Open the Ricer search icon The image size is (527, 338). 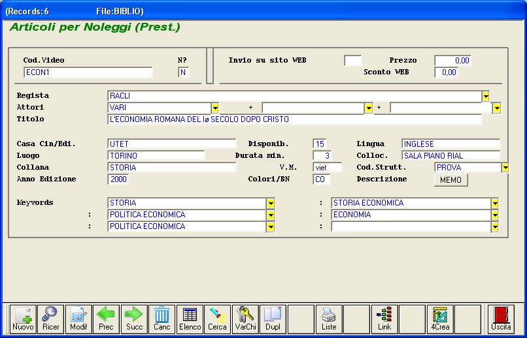point(50,320)
